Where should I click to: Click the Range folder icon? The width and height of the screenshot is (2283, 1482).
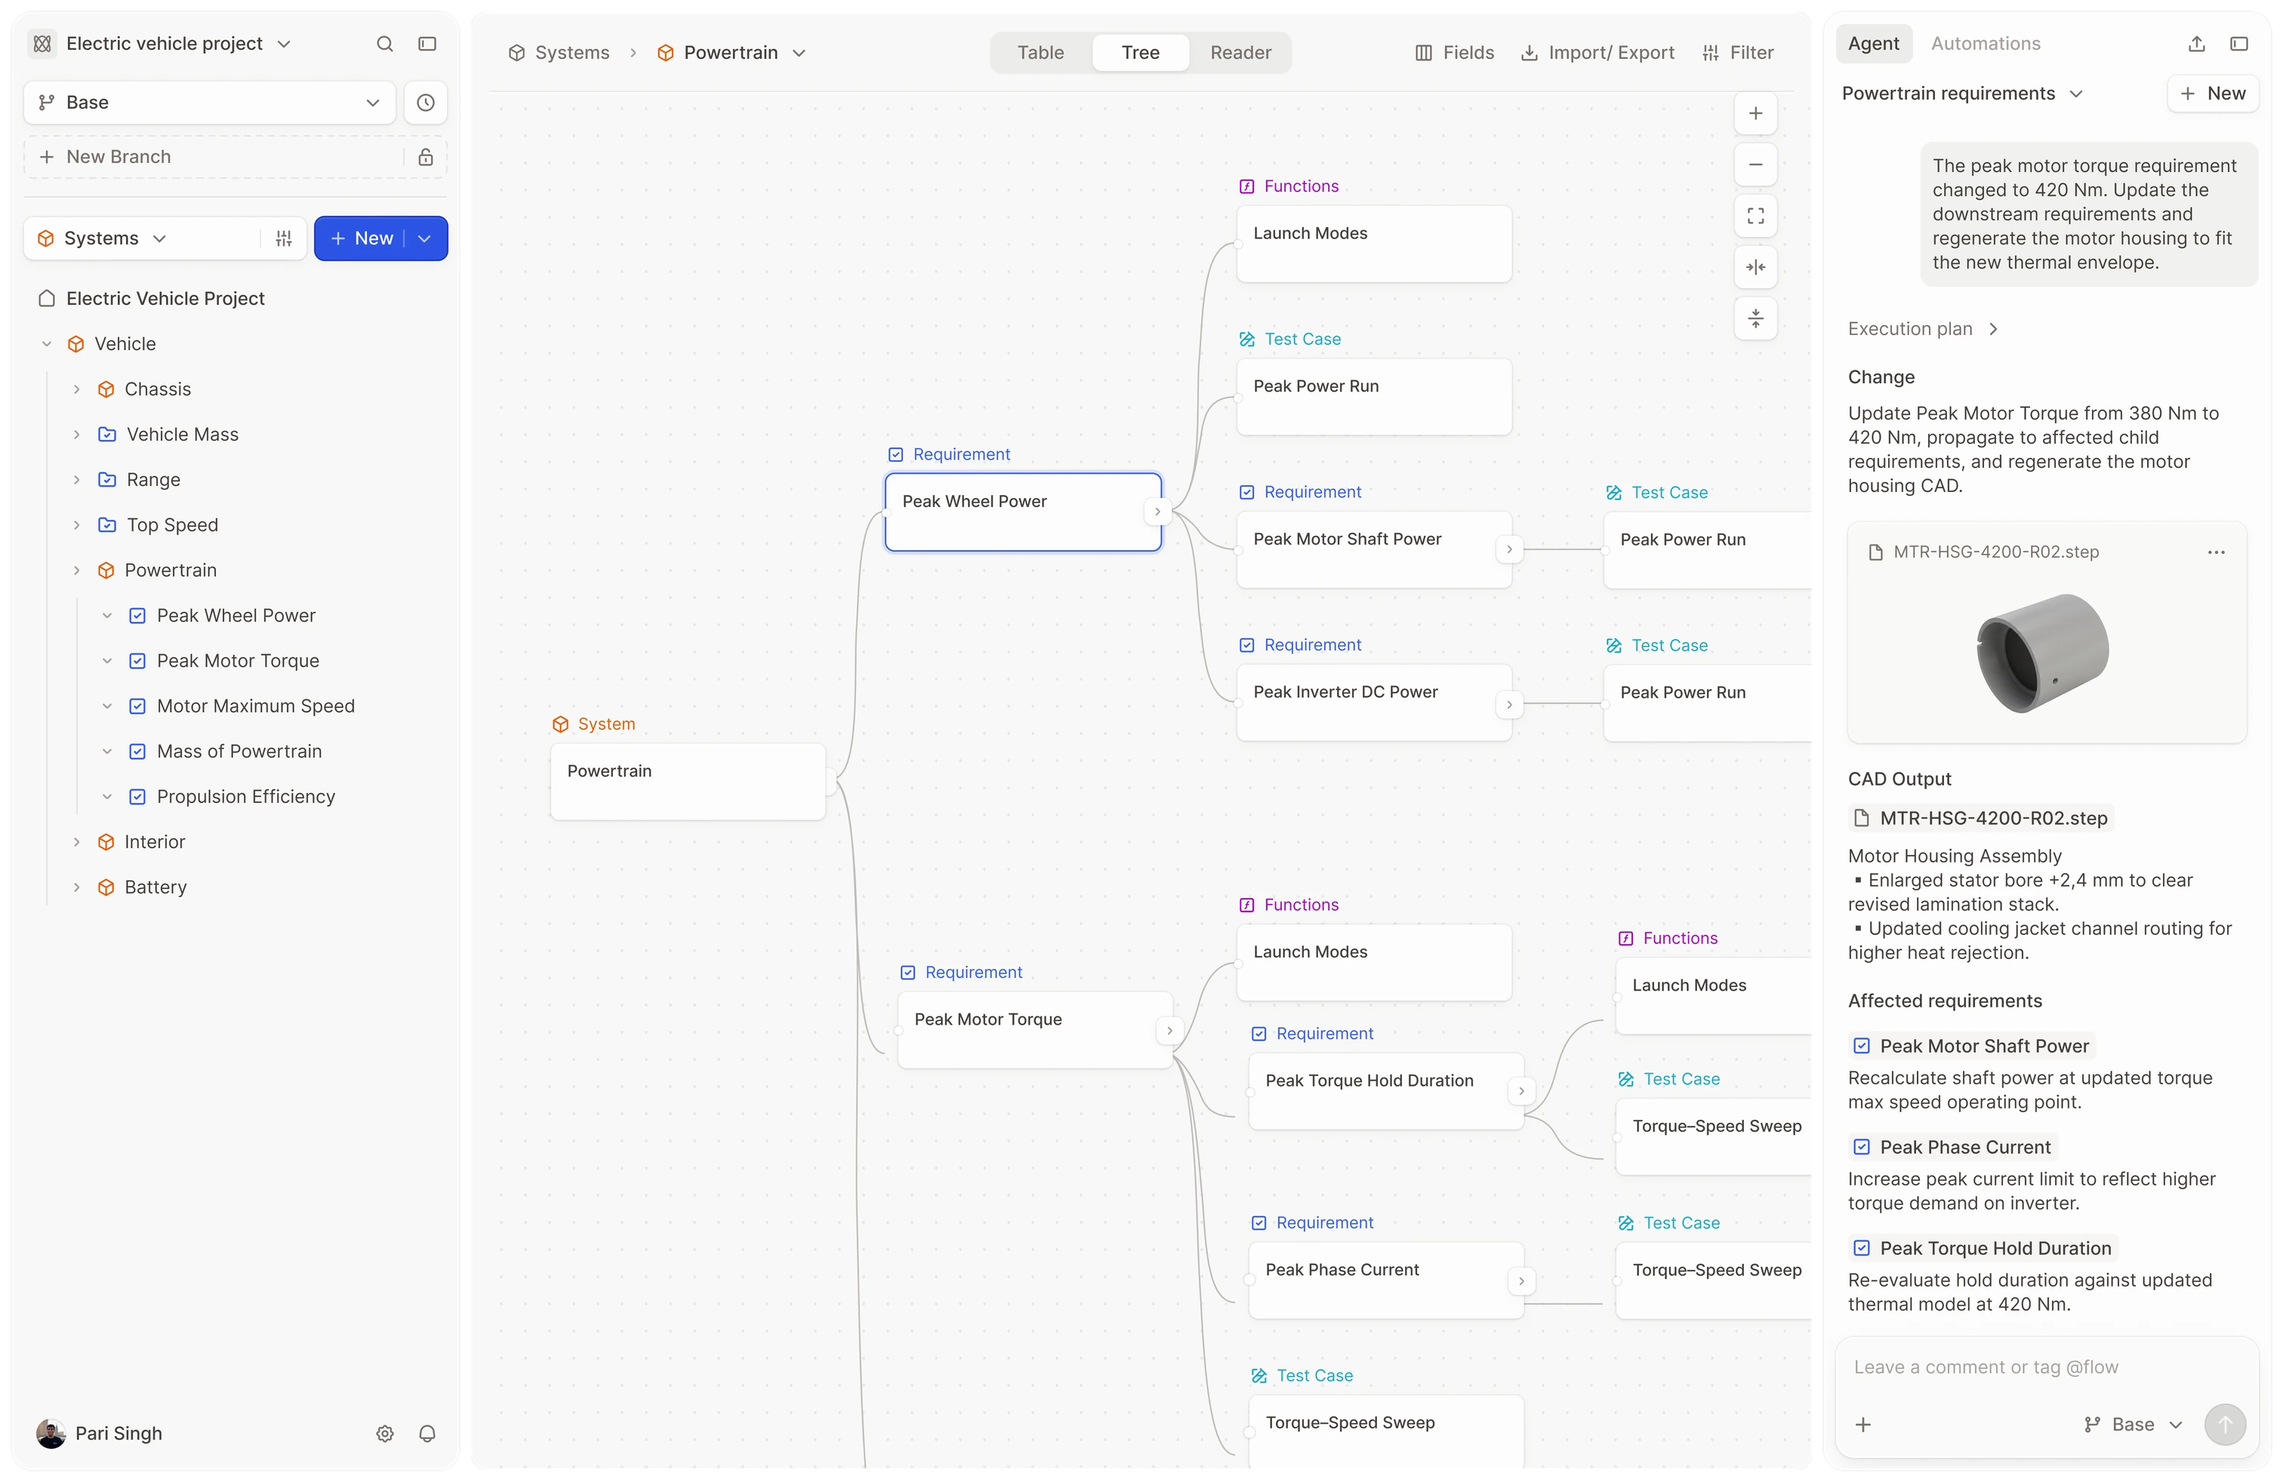(x=107, y=480)
